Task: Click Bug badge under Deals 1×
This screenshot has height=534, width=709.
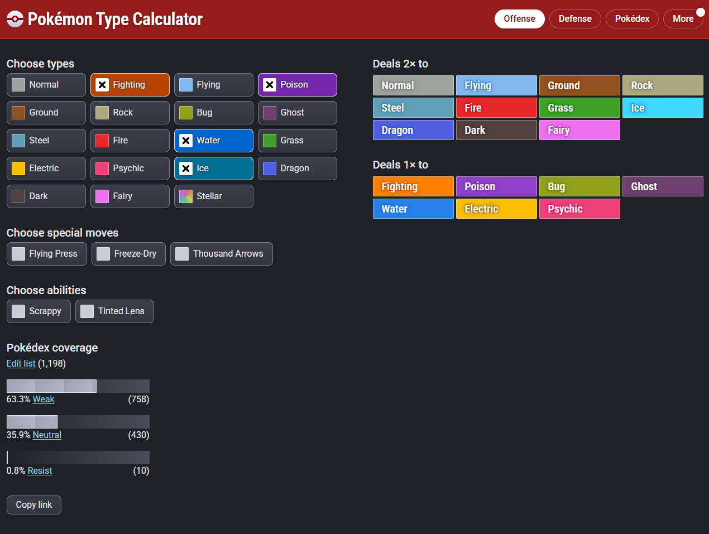Action: click(579, 186)
